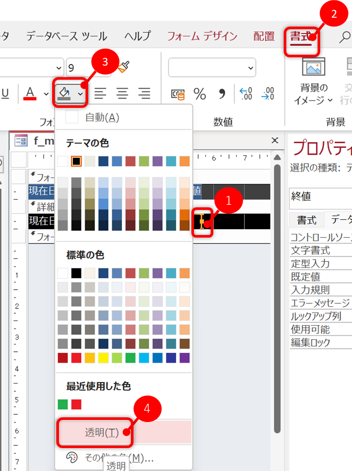352x471 pixels.
Task: Open the フォーム デザイン ribbon tab
Action: [202, 36]
